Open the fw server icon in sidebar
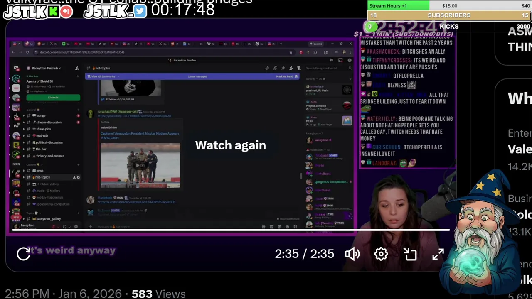 click(x=16, y=125)
